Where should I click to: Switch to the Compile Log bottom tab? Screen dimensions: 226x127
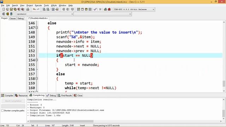coord(37,95)
